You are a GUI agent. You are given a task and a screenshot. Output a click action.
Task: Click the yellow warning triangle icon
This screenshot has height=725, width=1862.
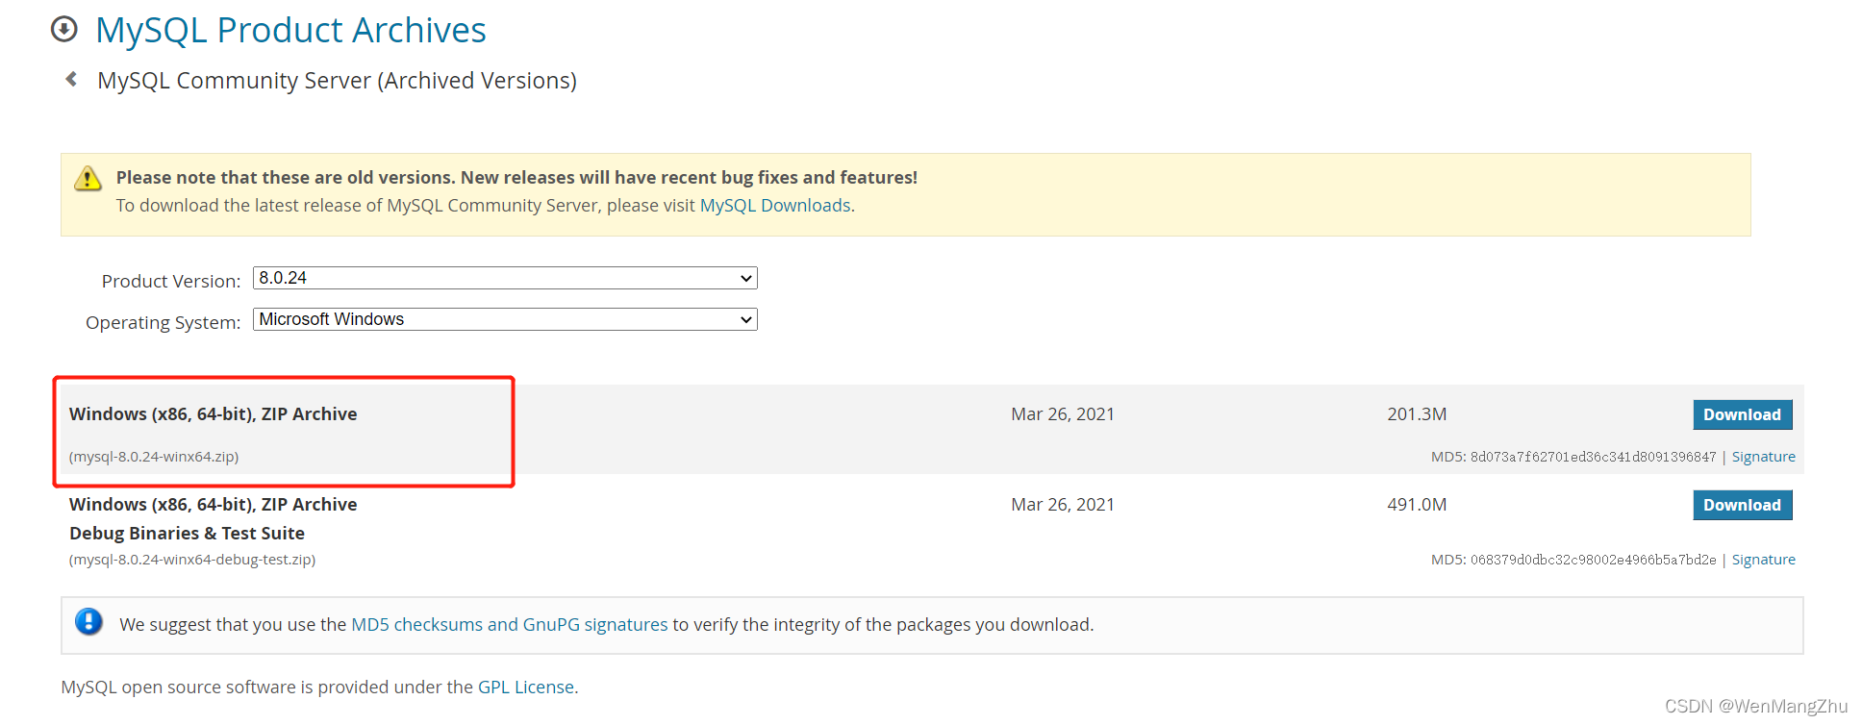[88, 178]
